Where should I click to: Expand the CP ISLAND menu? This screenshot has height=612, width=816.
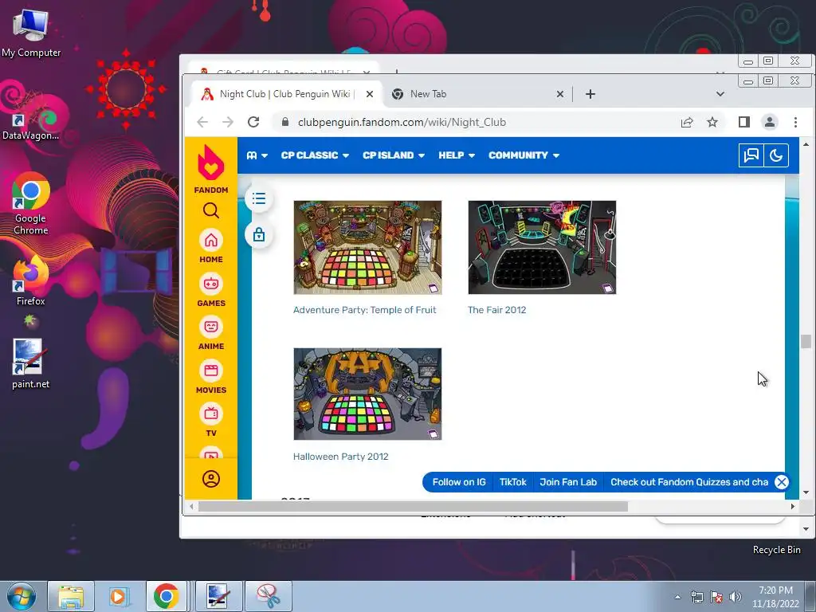394,155
